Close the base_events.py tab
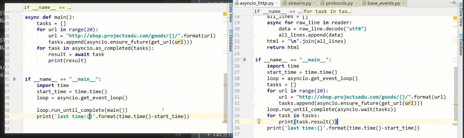Viewport: 464px width, 138px height. click(x=403, y=4)
